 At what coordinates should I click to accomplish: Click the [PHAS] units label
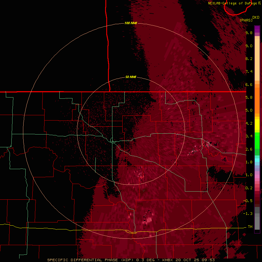click(x=246, y=20)
